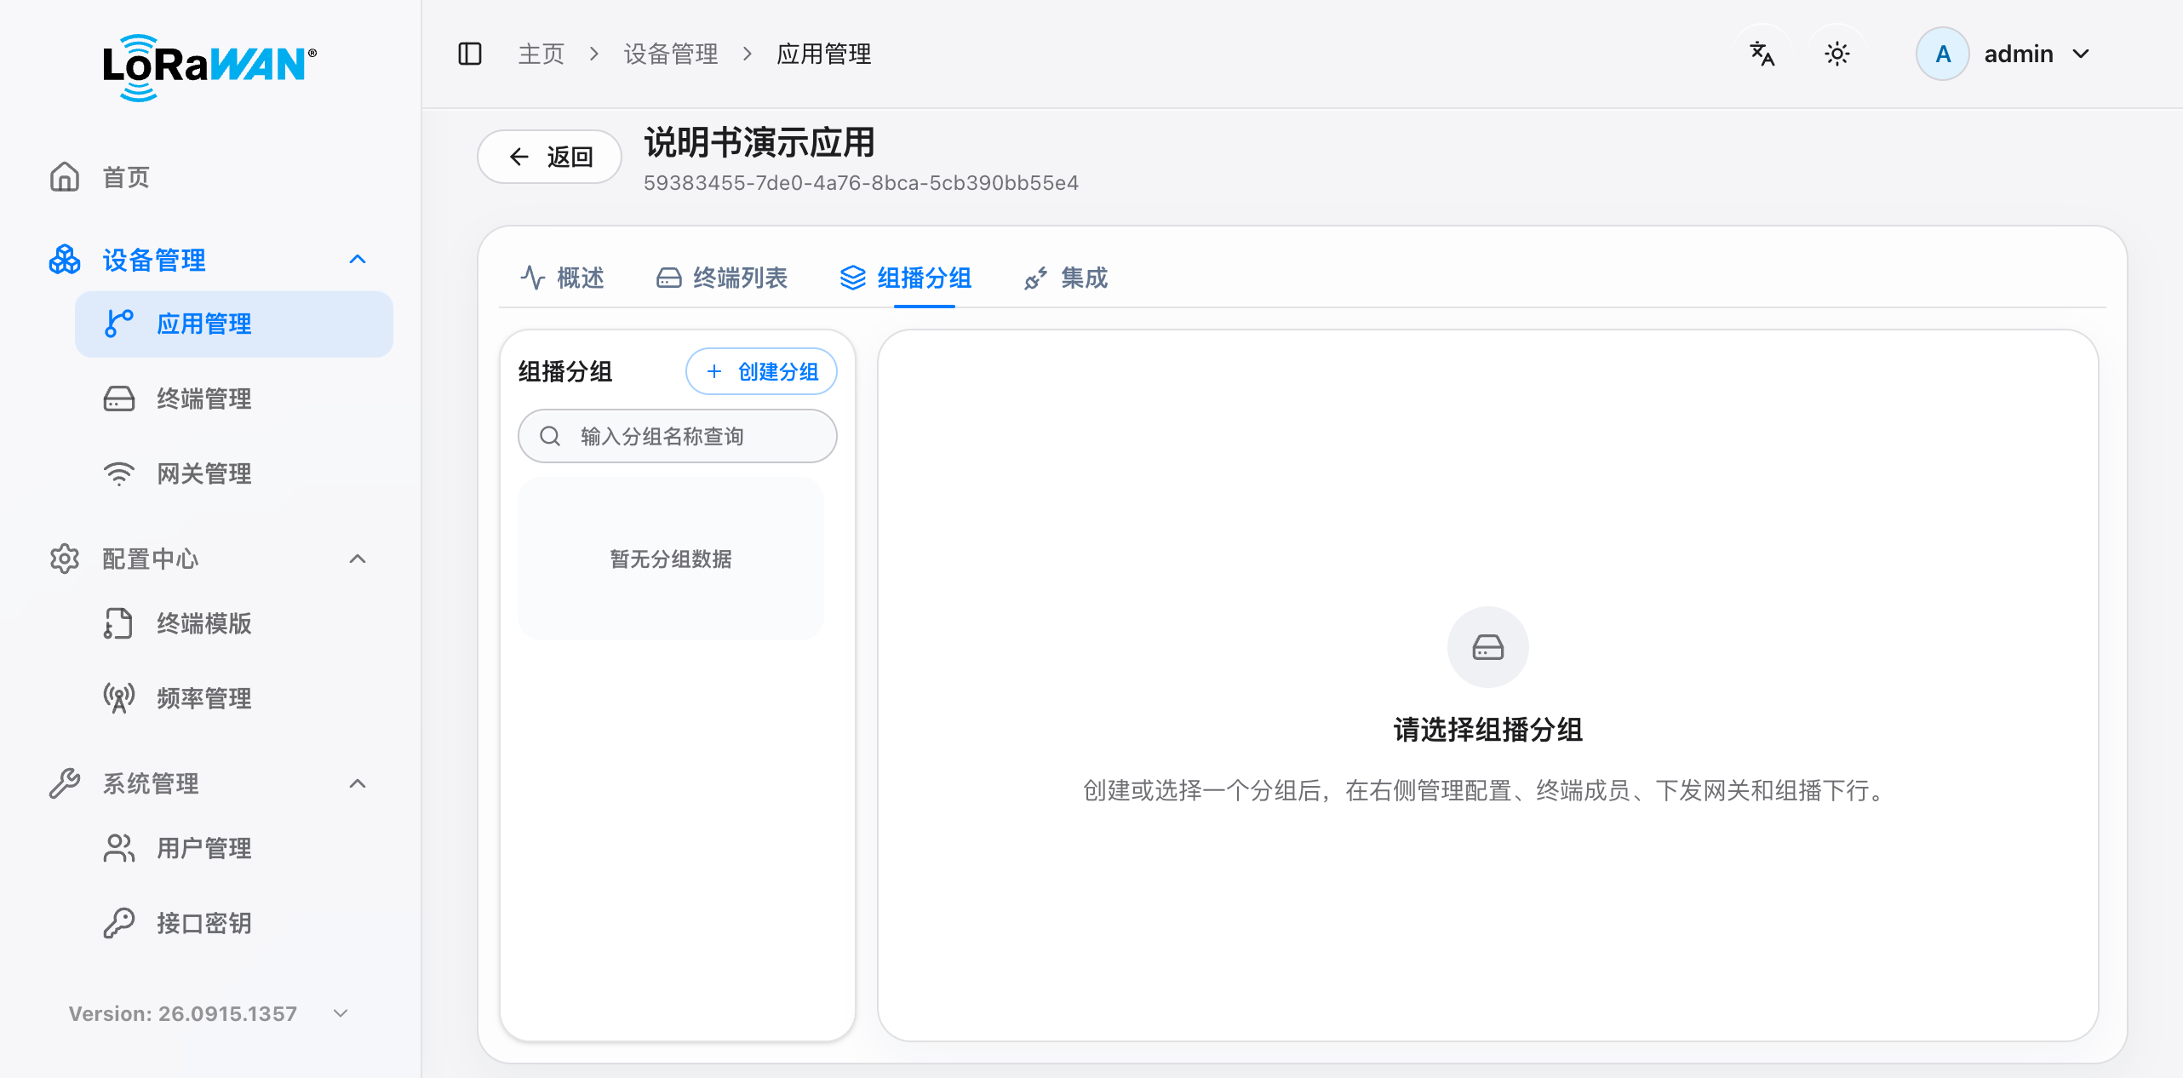2183x1078 pixels.
Task: Open 网关管理 in the sidebar
Action: click(x=234, y=473)
